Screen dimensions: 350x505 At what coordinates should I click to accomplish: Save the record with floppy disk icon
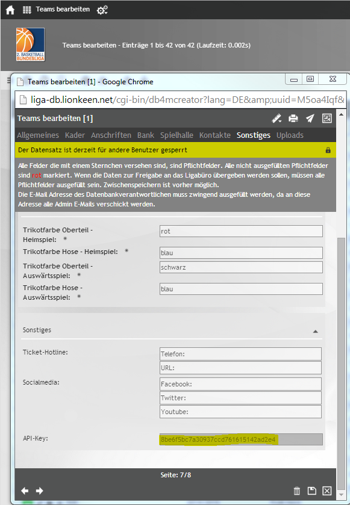pyautogui.click(x=311, y=491)
